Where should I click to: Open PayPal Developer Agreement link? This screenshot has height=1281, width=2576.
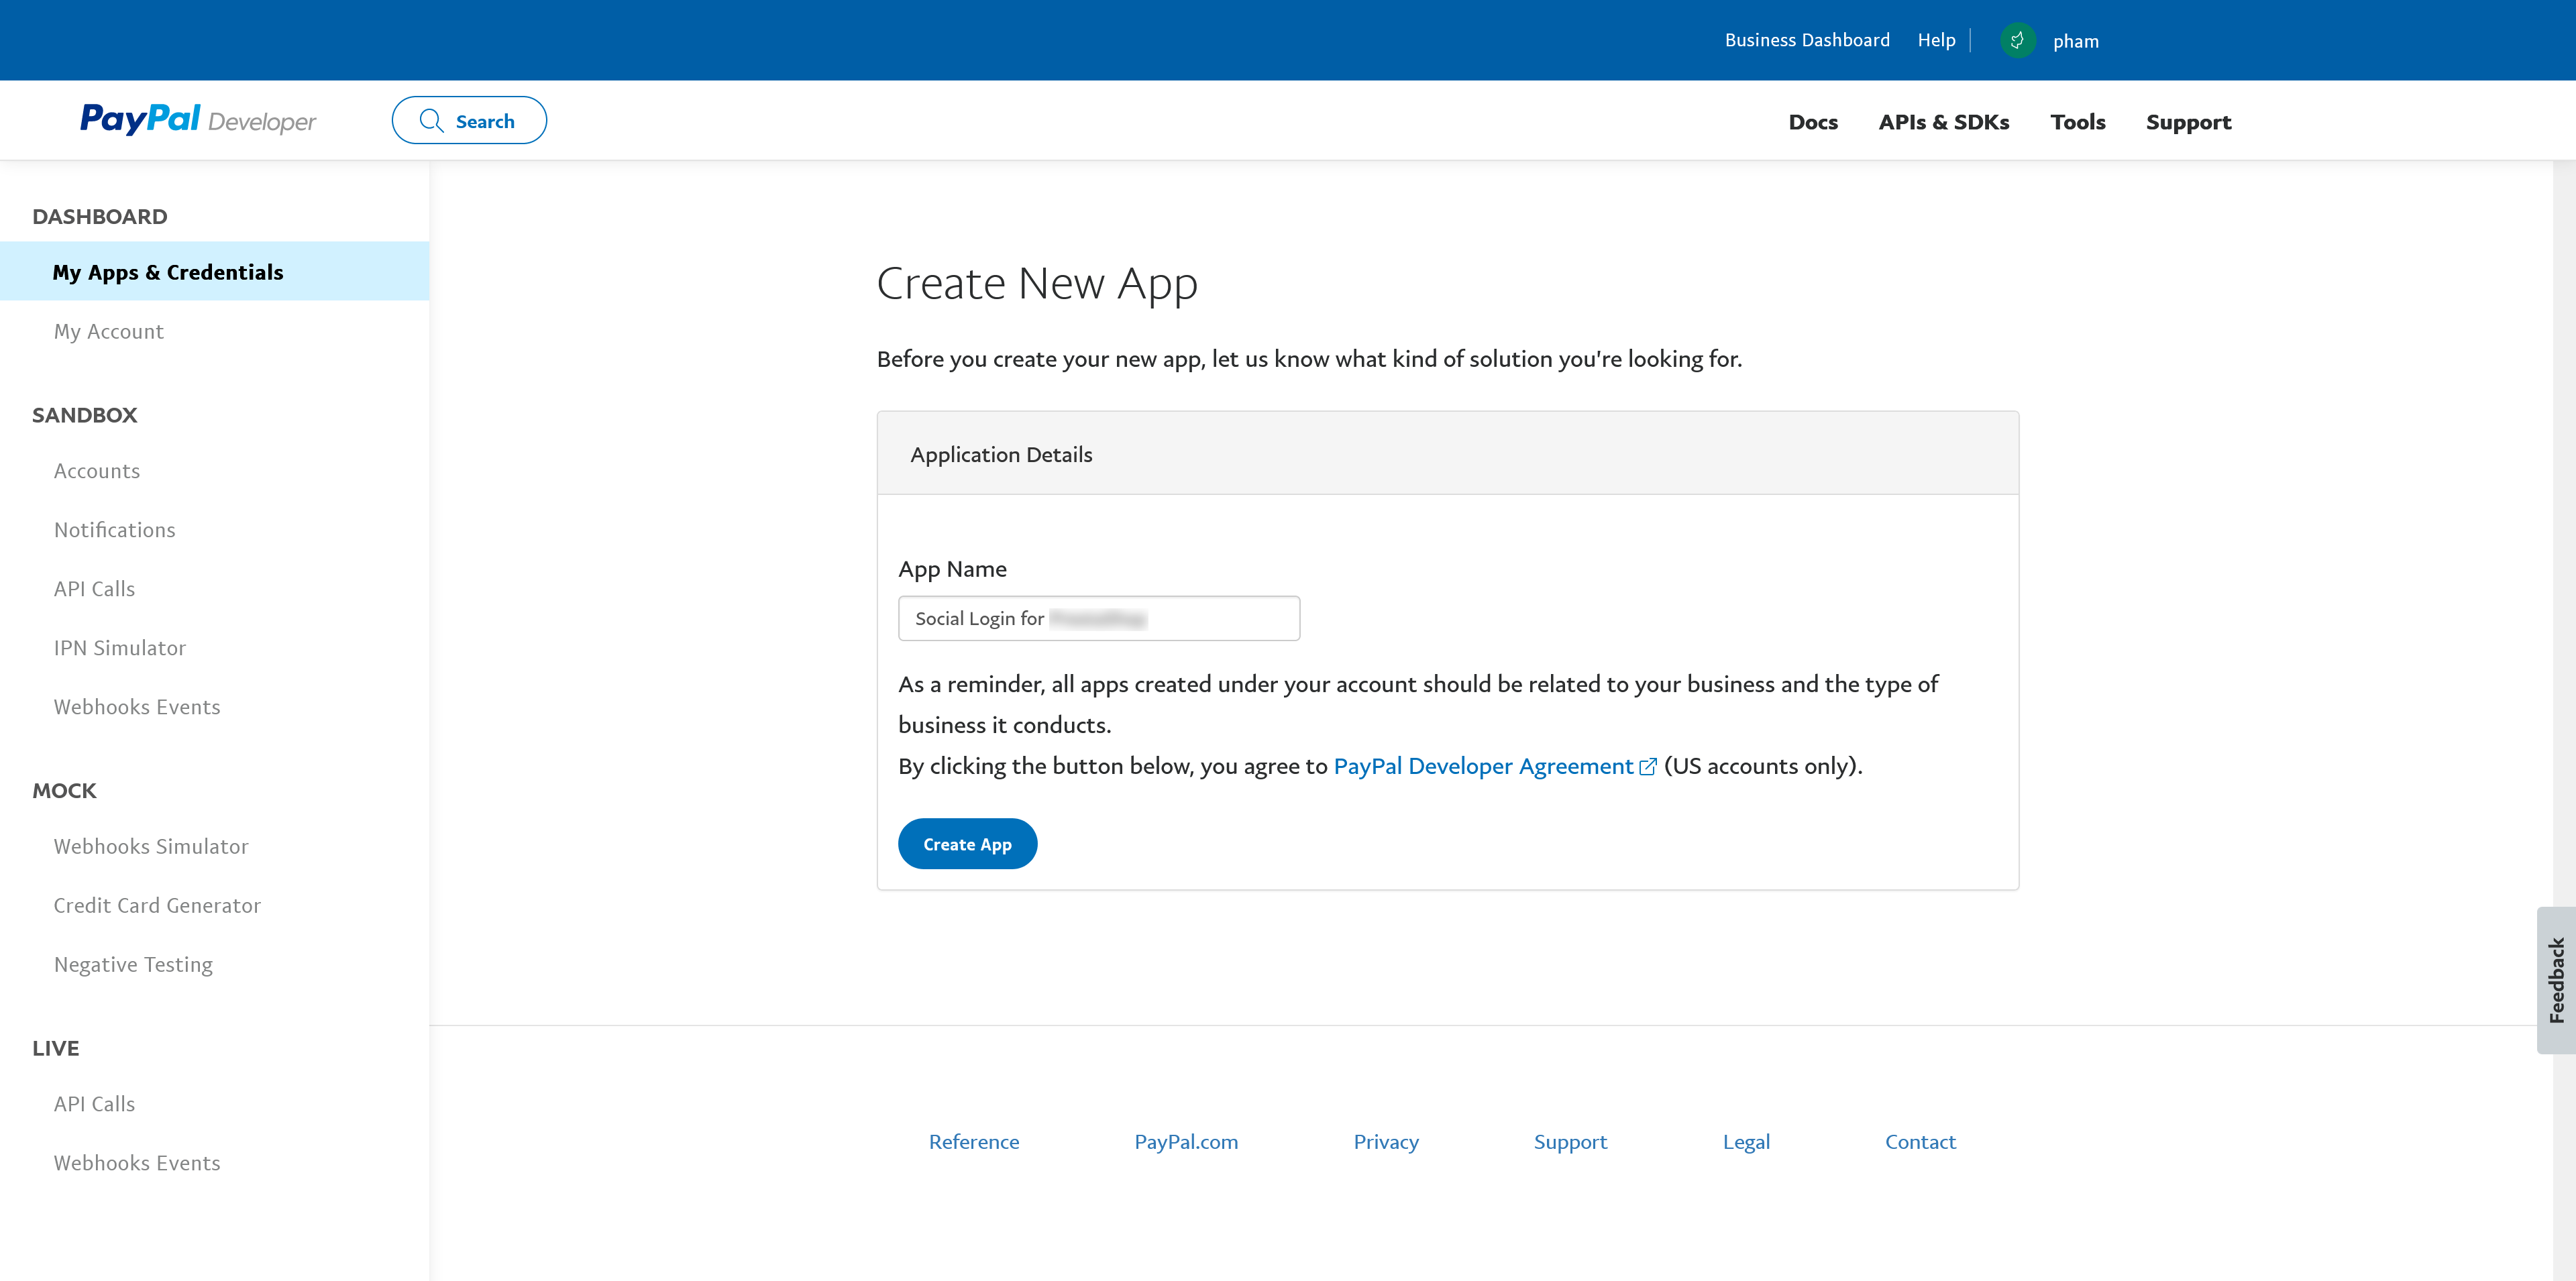(x=1483, y=766)
